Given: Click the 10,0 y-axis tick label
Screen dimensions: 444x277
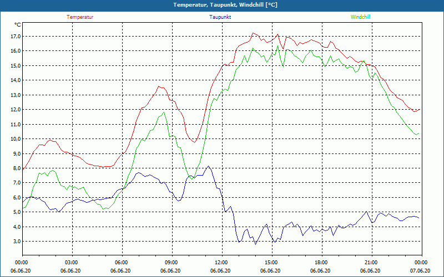Looking at the screenshot, I should click(15, 139).
